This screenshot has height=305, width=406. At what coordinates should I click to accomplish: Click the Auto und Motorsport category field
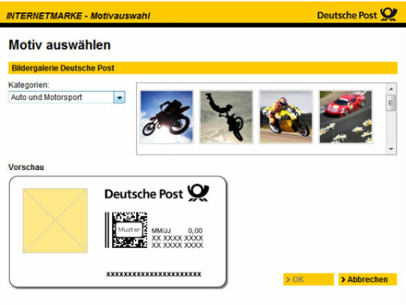pyautogui.click(x=66, y=98)
